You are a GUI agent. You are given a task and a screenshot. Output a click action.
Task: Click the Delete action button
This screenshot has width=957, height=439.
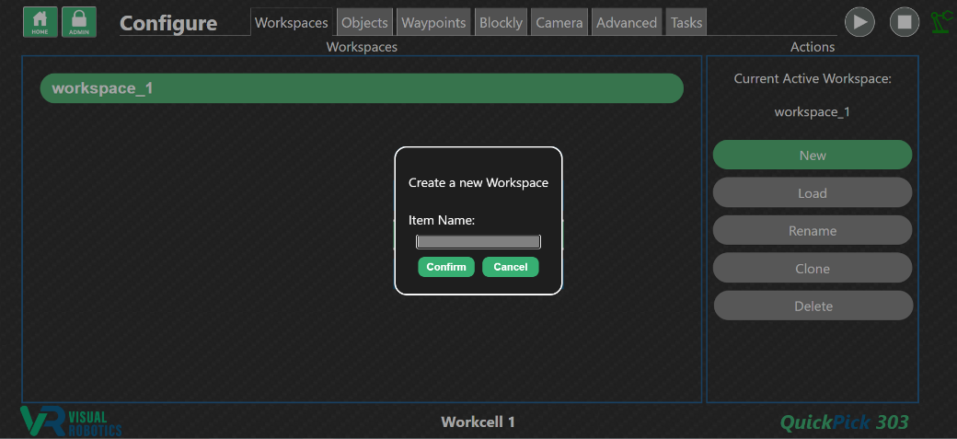click(x=813, y=306)
